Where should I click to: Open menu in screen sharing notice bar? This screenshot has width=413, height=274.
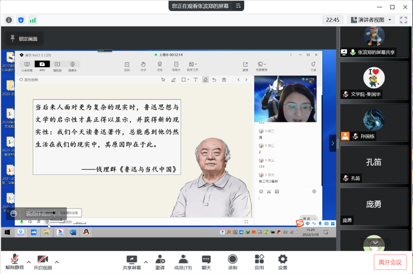(238, 6)
